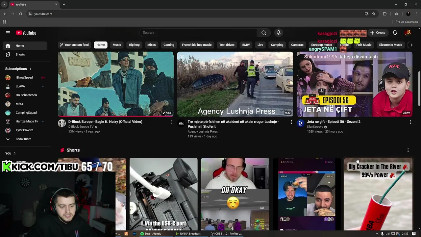
Task: Open Agency Lushnja Press channel avatar
Action: coord(181,123)
